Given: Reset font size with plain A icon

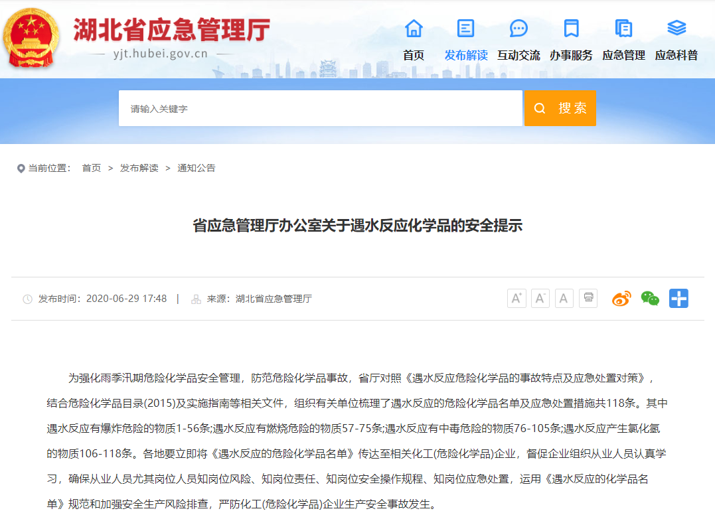Looking at the screenshot, I should 564,299.
